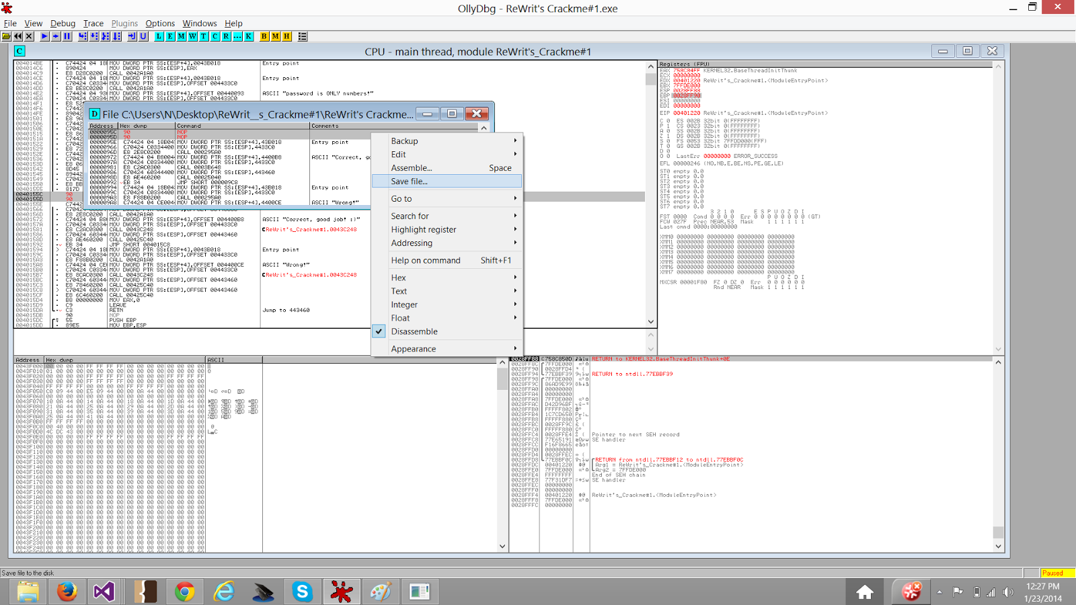This screenshot has height=605, width=1076.
Task: Open Executable modules with E icon
Action: pos(170,36)
